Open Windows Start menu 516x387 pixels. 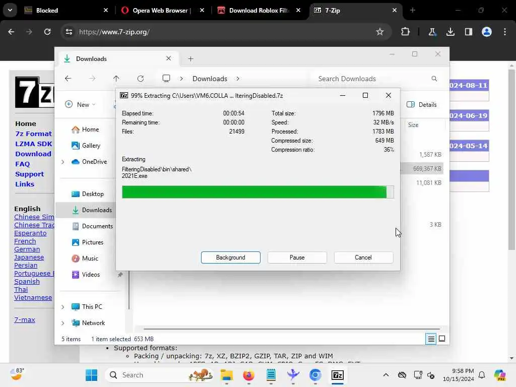[92, 375]
